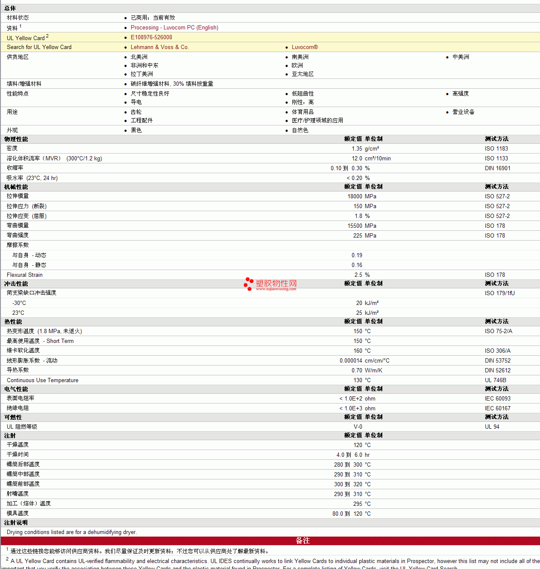Click the '尺寸稳定性良好' feature entry

click(x=150, y=93)
